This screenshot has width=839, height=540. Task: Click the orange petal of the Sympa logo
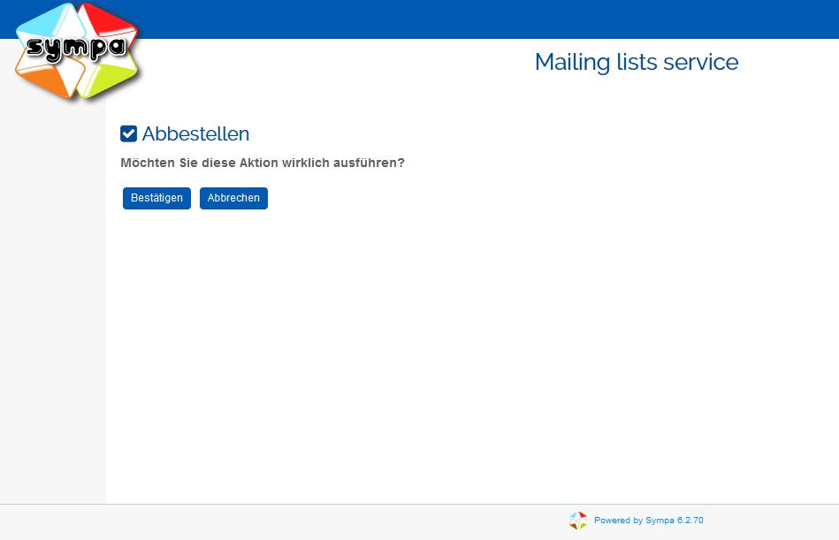pos(42,79)
